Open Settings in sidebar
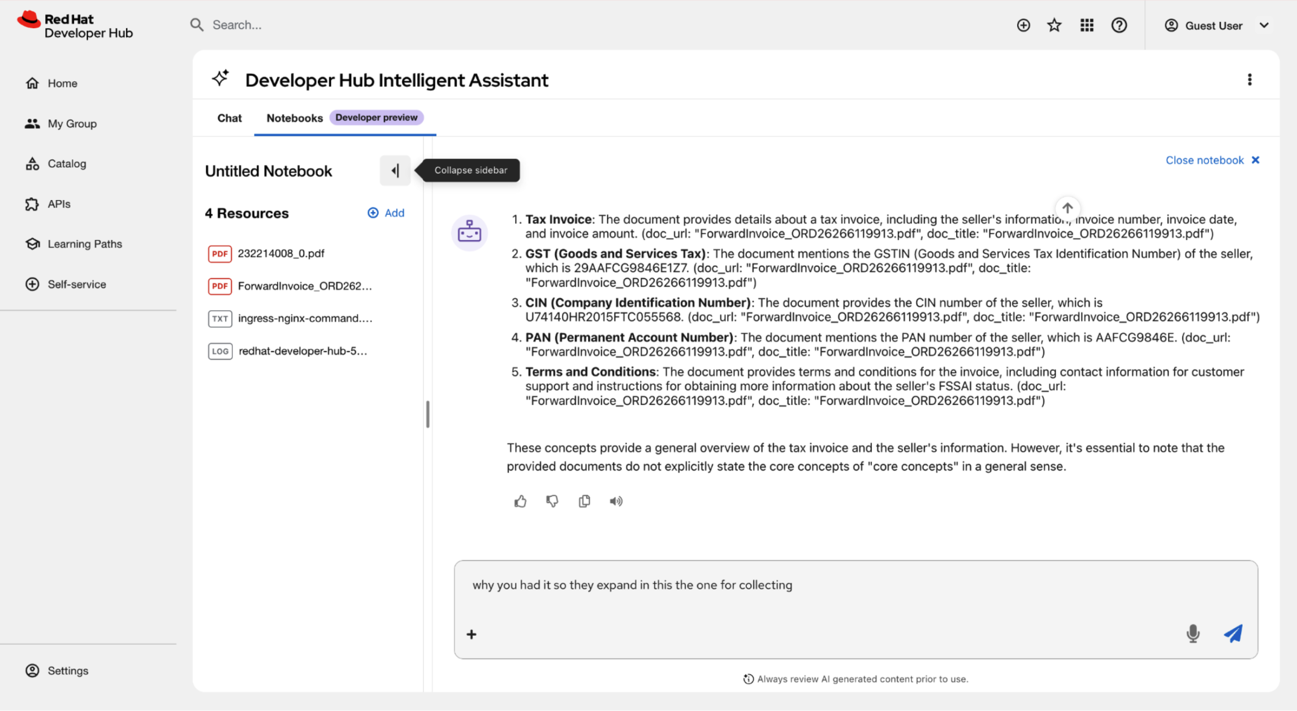This screenshot has width=1297, height=711. pos(68,671)
